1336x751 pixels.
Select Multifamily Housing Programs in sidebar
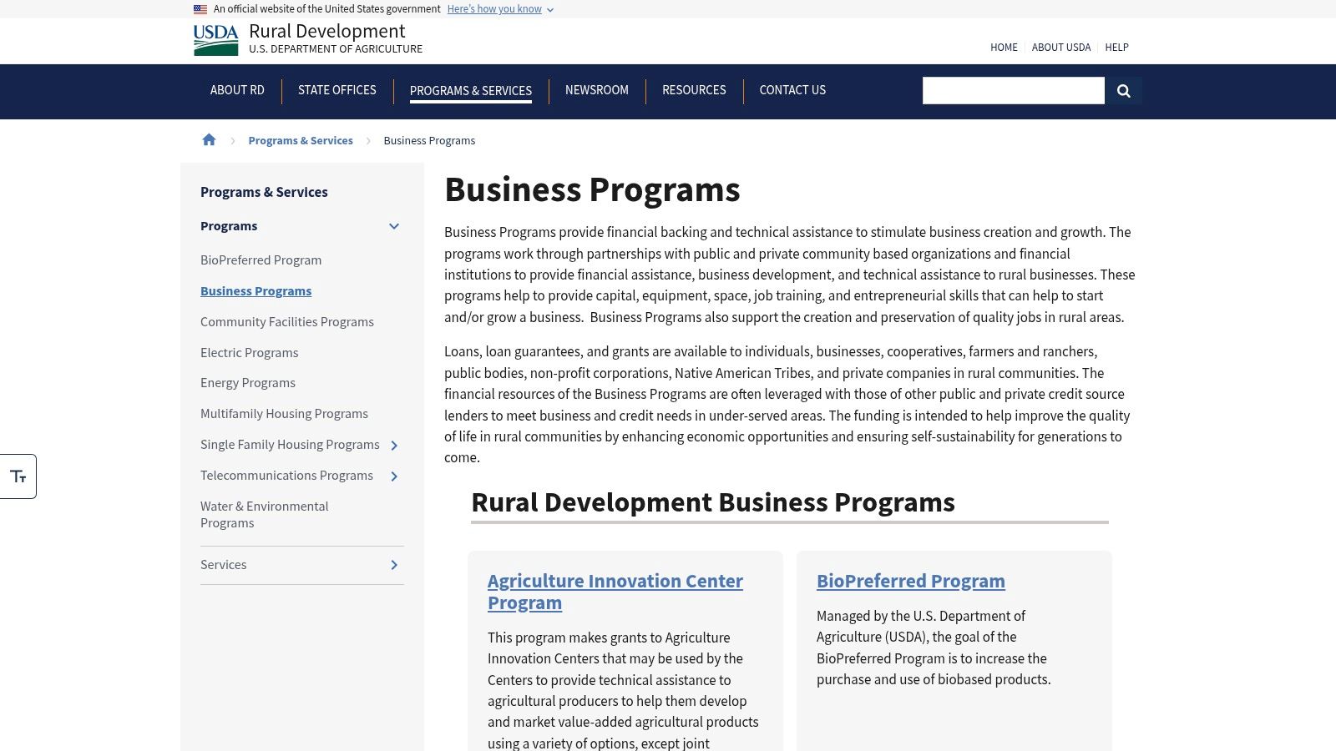[284, 414]
